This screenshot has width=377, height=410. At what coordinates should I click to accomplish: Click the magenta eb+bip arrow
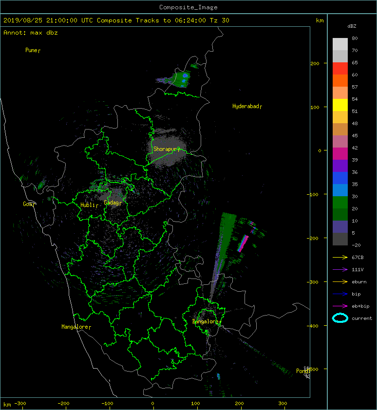pos(340,306)
